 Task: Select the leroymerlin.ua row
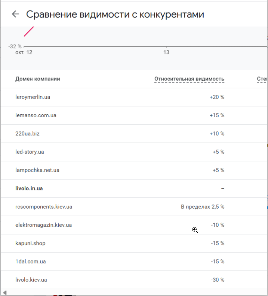(x=134, y=97)
